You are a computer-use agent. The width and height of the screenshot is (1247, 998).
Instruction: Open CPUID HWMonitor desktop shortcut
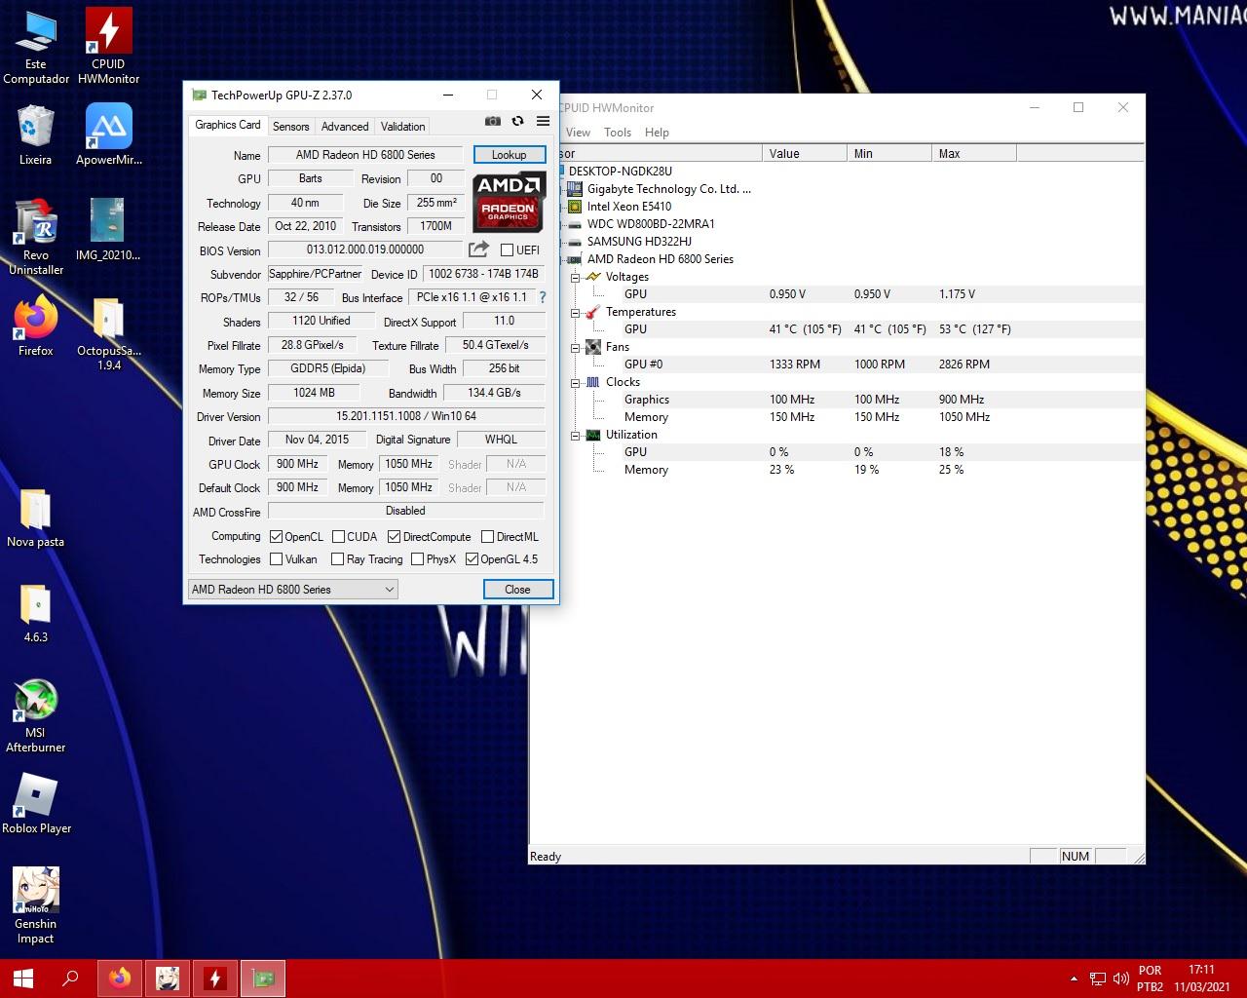108,45
